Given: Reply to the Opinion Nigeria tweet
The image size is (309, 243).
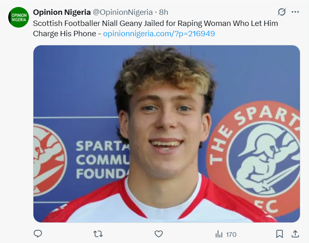Looking at the screenshot, I should 38,234.
